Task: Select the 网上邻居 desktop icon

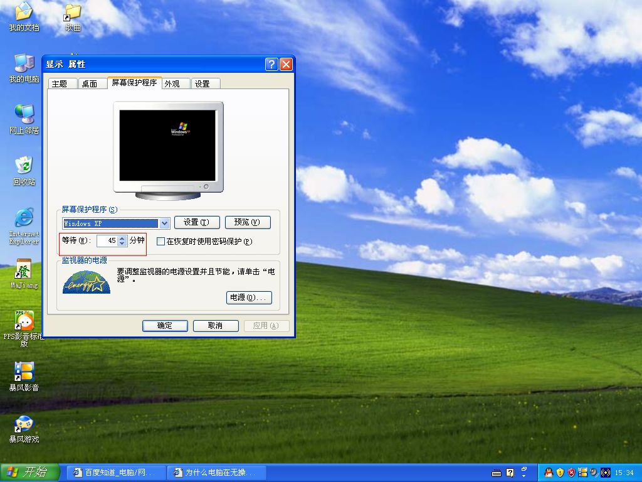Action: [24, 119]
